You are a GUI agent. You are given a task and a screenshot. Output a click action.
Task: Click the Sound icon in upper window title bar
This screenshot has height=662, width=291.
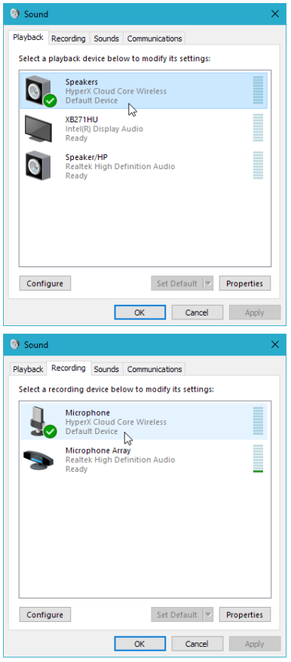15,14
